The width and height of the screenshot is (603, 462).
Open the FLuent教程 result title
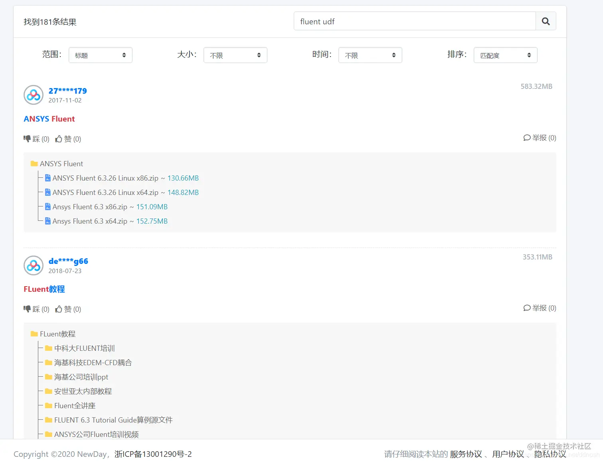click(x=44, y=289)
